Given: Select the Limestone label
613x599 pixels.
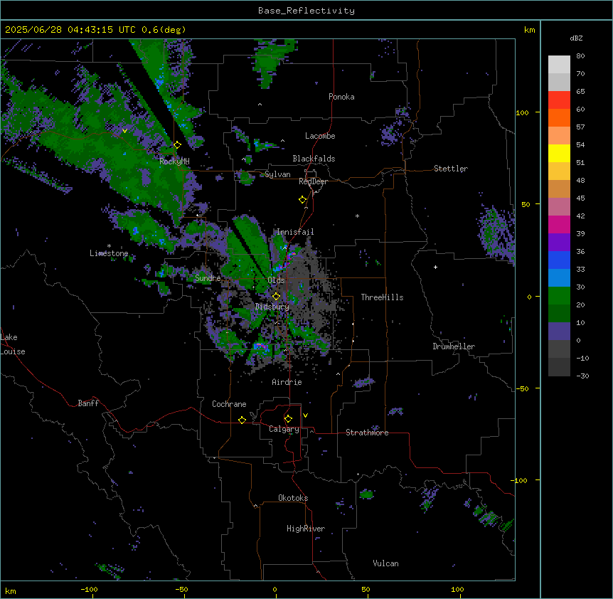Looking at the screenshot, I should click(x=109, y=253).
